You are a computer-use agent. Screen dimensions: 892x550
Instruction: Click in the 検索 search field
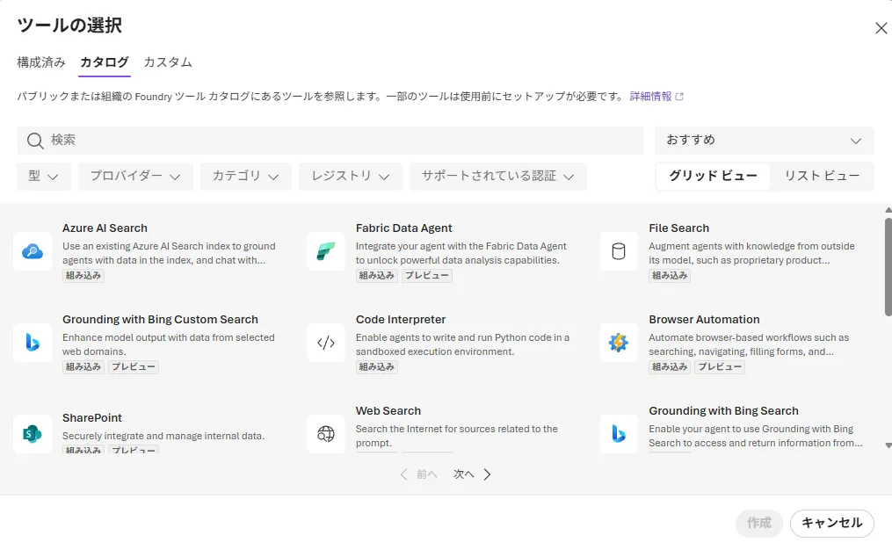pyautogui.click(x=330, y=141)
